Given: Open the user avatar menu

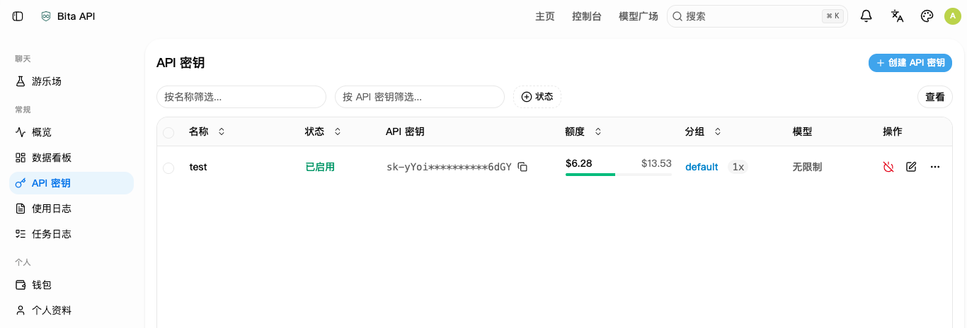Looking at the screenshot, I should tap(952, 16).
